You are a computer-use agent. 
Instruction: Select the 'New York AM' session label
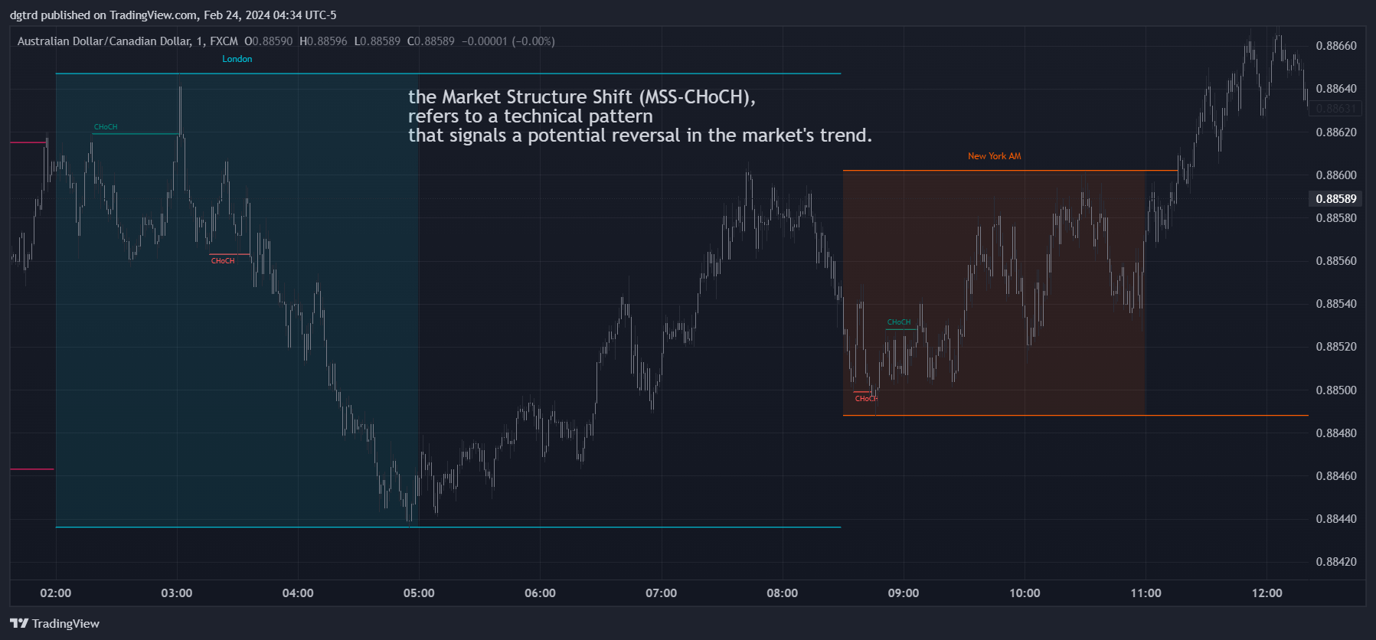pos(995,156)
